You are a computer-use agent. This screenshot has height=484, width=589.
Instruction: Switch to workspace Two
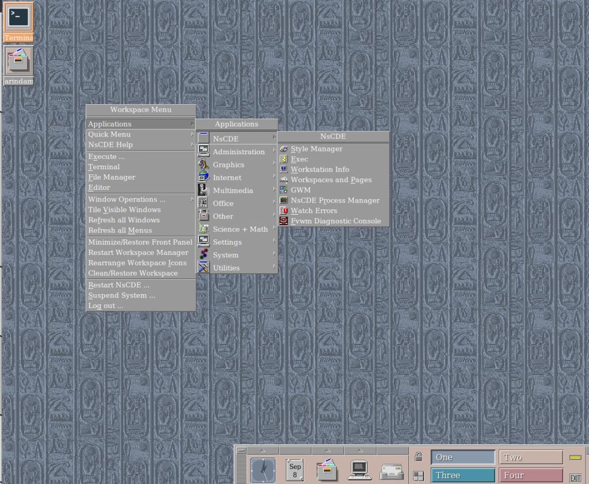(531, 458)
